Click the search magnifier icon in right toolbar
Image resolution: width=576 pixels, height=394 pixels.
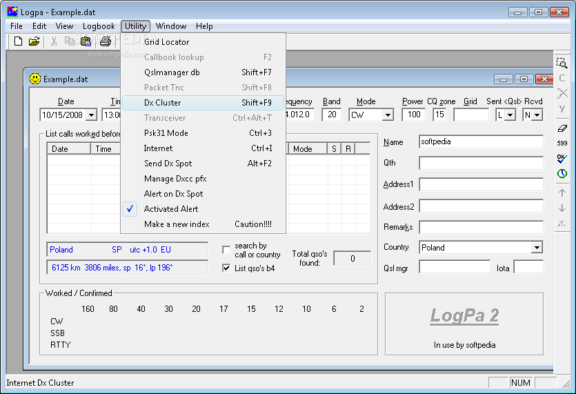[562, 63]
